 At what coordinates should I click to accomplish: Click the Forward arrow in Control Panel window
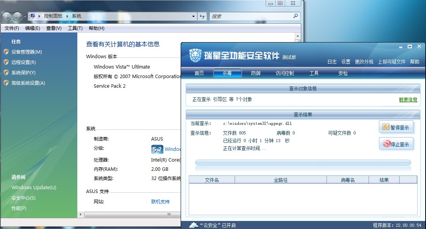click(17, 16)
